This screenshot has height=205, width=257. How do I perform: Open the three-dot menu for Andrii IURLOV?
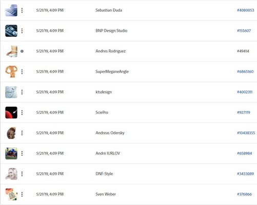coord(22,153)
